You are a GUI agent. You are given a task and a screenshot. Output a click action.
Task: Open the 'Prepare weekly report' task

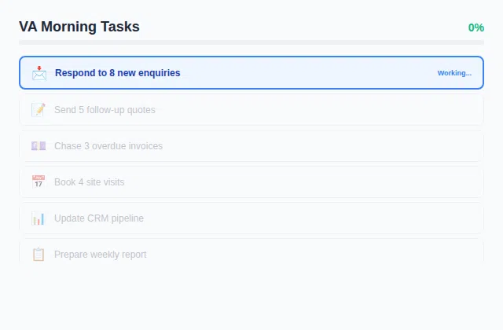(x=100, y=255)
